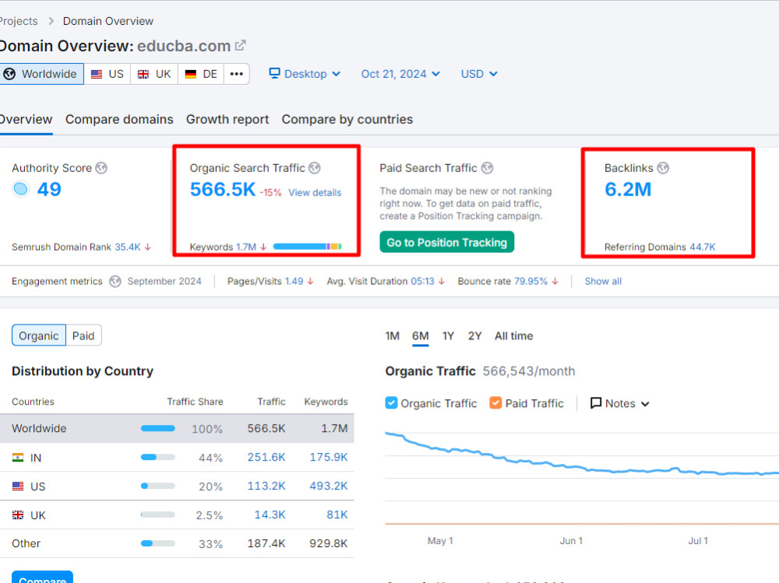Viewport: 779px width, 583px height.
Task: Select the 1Y time range
Action: pos(448,336)
